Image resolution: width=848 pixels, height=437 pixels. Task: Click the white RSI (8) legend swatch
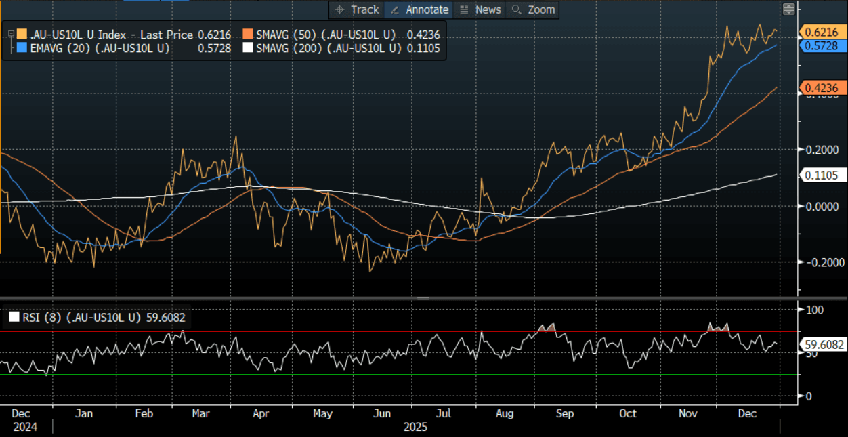(x=14, y=316)
